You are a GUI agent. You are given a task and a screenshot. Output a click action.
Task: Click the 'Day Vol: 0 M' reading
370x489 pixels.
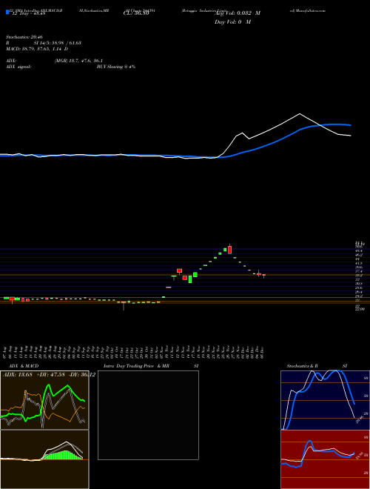point(232,22)
